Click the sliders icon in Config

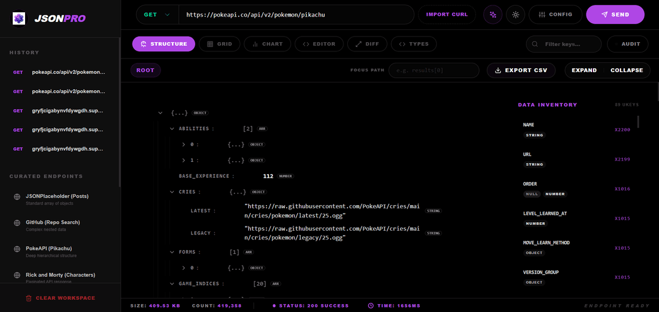542,14
